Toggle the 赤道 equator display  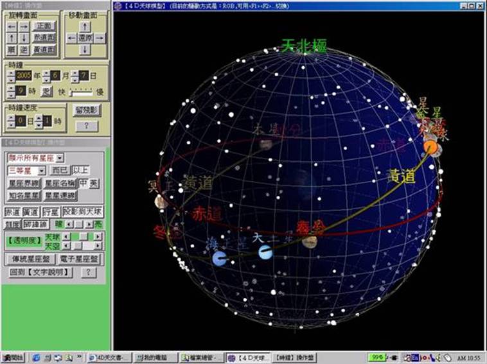pyautogui.click(x=12, y=211)
